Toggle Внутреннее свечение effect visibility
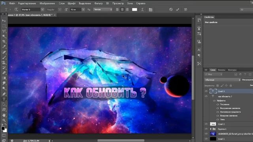Viewport: 253px width, 142px height. 218,108
